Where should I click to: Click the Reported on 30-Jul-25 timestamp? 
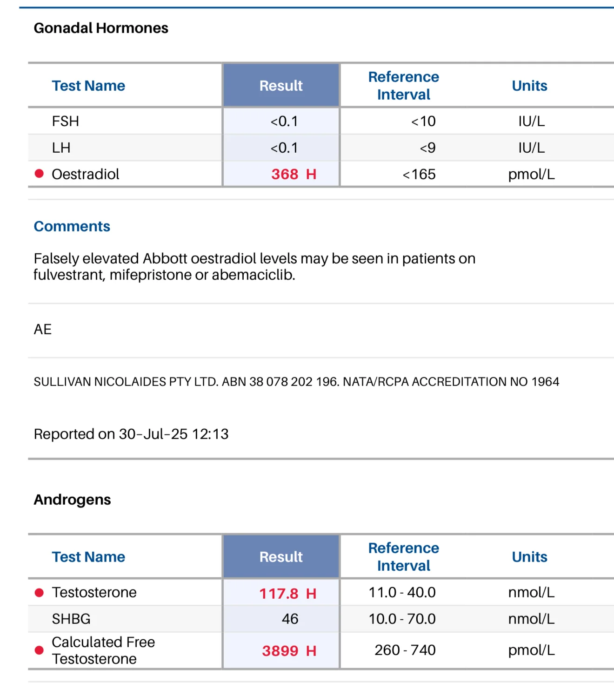coord(131,434)
